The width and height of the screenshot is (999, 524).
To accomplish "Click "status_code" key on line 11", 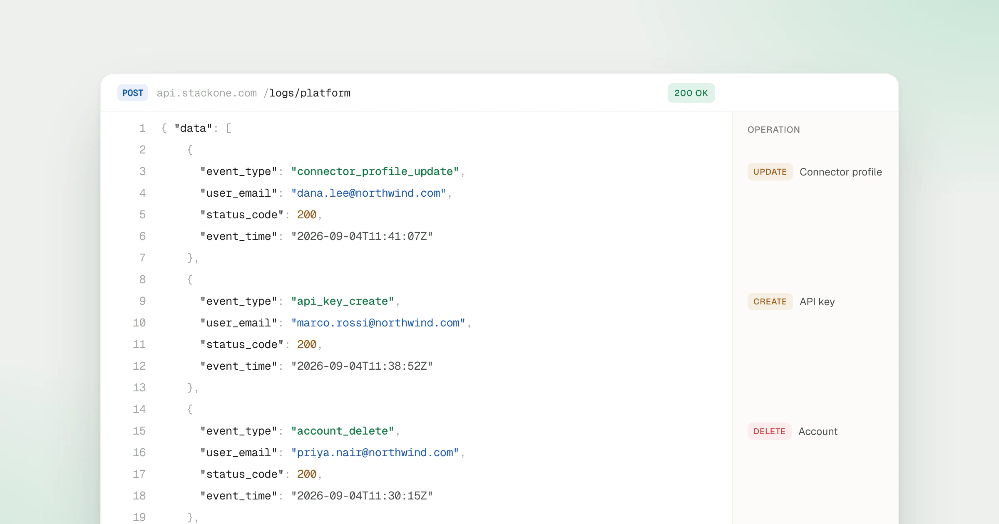I will pyautogui.click(x=242, y=344).
